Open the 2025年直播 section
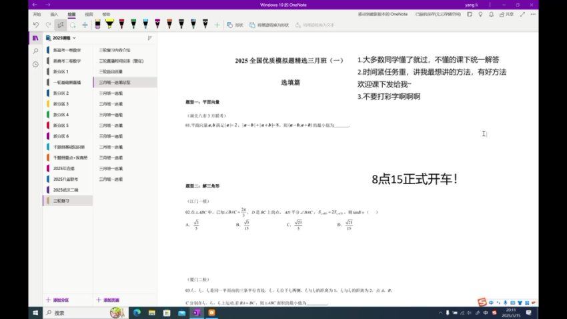The width and height of the screenshot is (567, 319). [x=68, y=169]
